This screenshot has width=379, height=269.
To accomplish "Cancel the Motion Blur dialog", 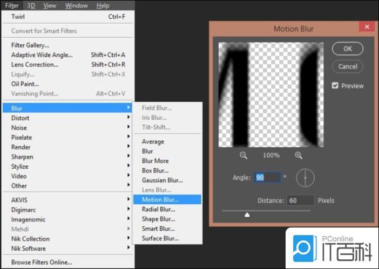I will tap(348, 67).
